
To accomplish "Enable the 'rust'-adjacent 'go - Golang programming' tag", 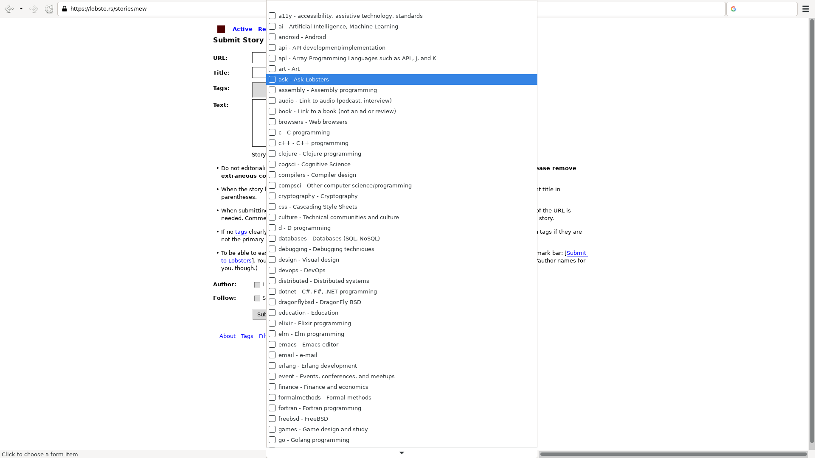I will (272, 440).
